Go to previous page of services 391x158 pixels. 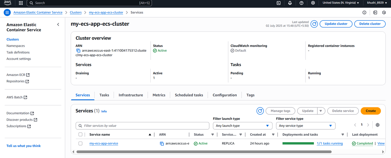click(x=355, y=125)
